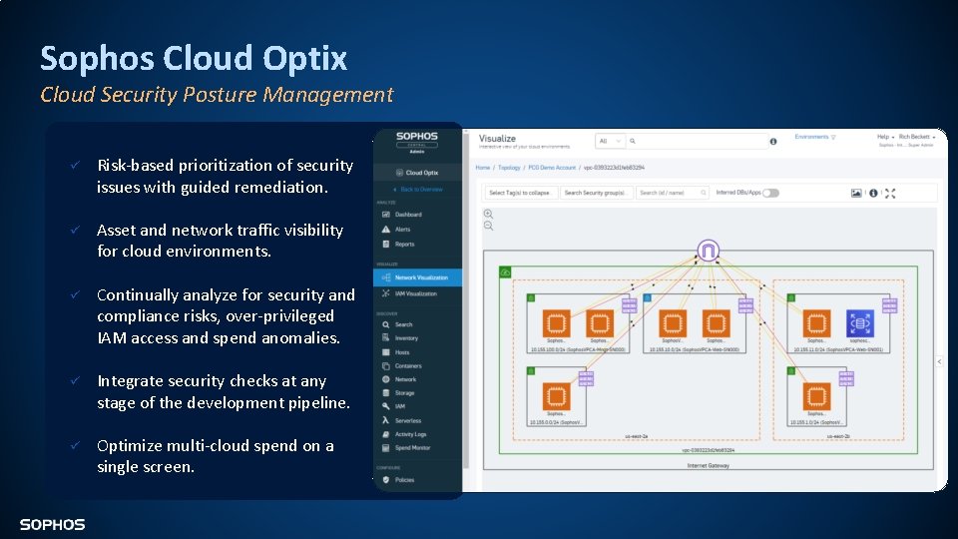Open Search Security group(s) dropdown

pos(596,193)
